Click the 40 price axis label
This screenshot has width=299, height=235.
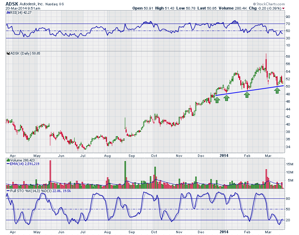coord(288,125)
